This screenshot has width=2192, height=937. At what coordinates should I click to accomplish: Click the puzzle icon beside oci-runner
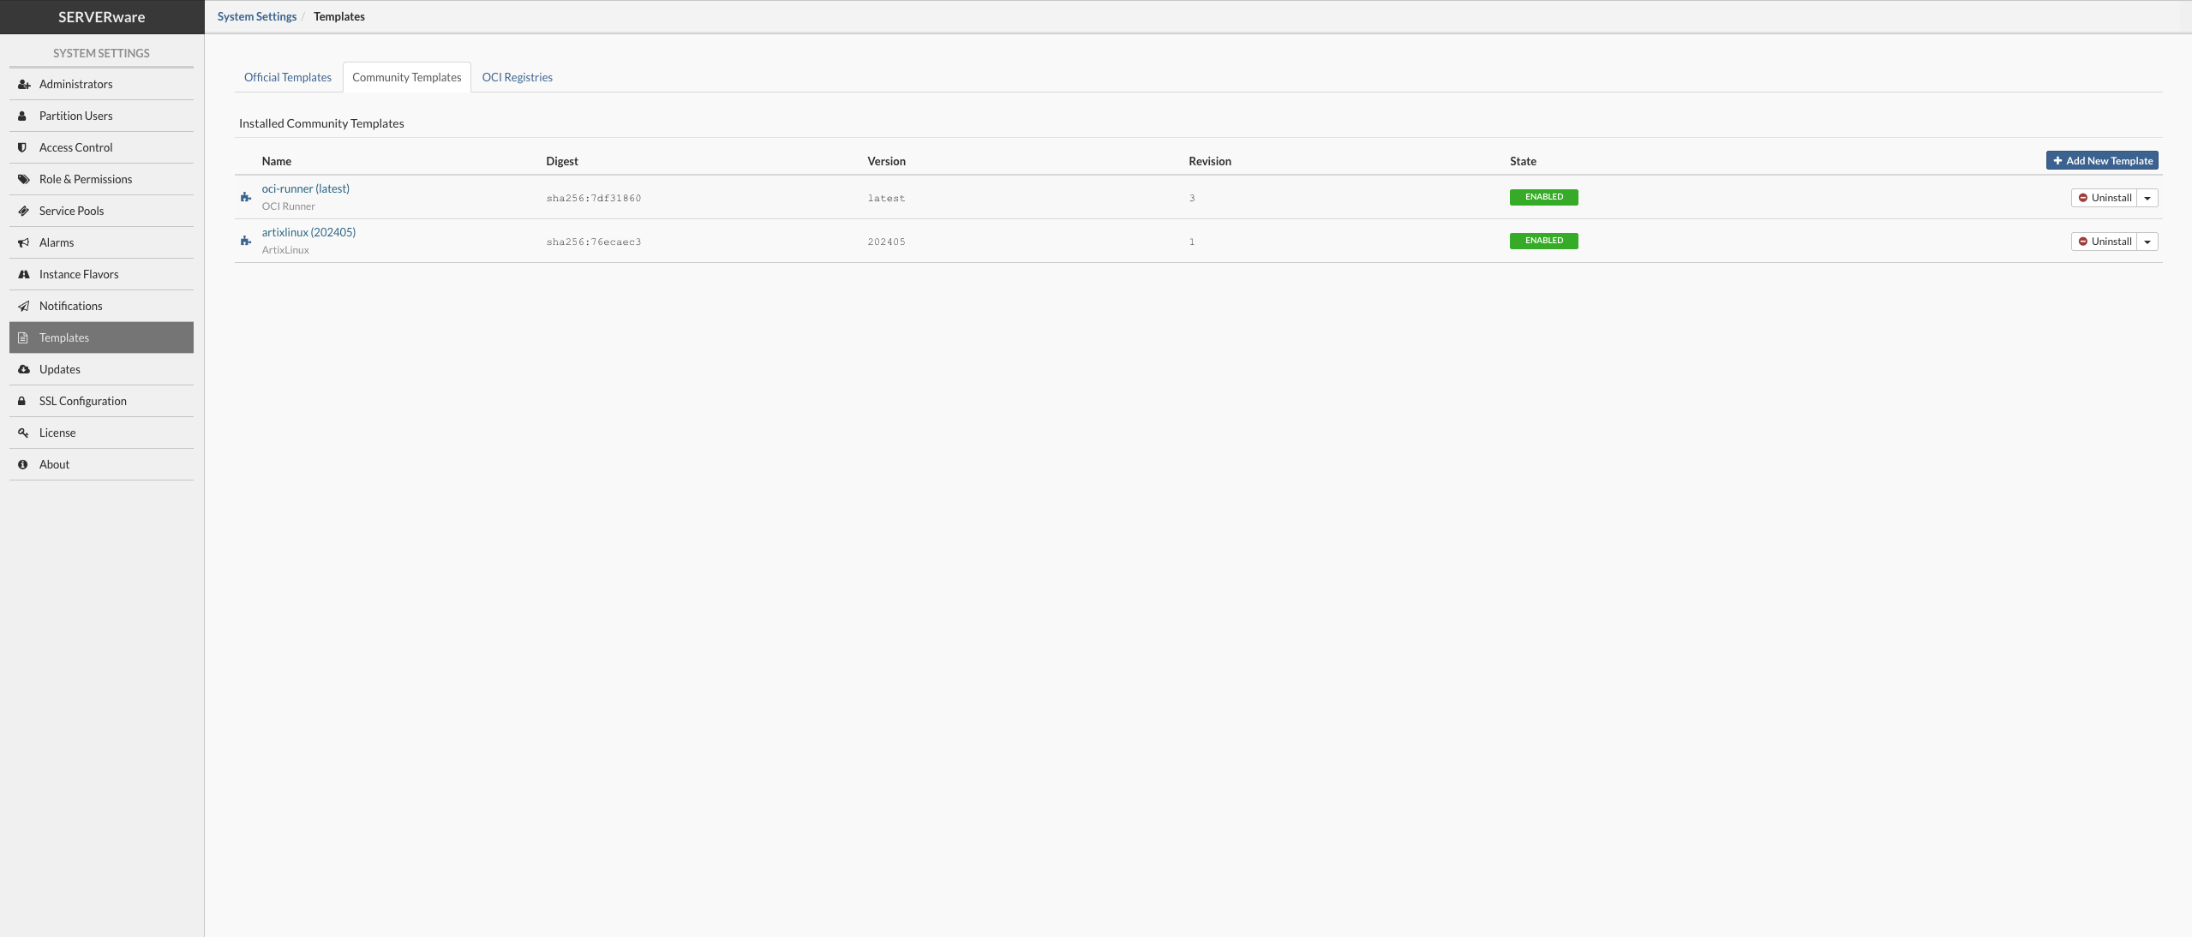tap(246, 197)
